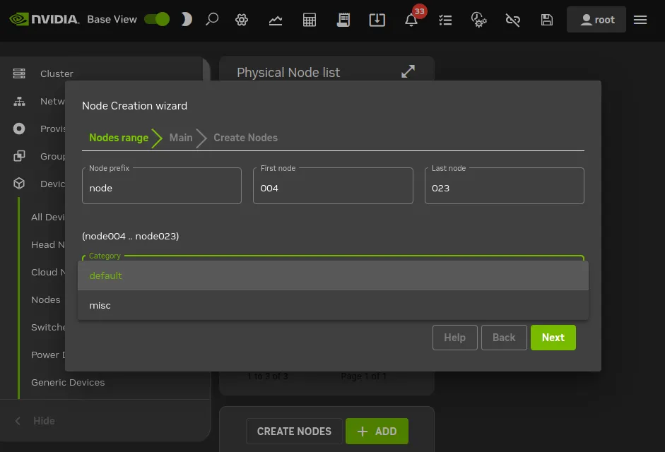Click the green ADD button
665x452 pixels.
click(377, 432)
